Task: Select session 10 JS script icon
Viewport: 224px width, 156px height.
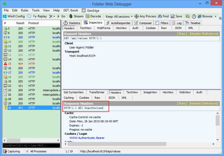Action: 5,42
